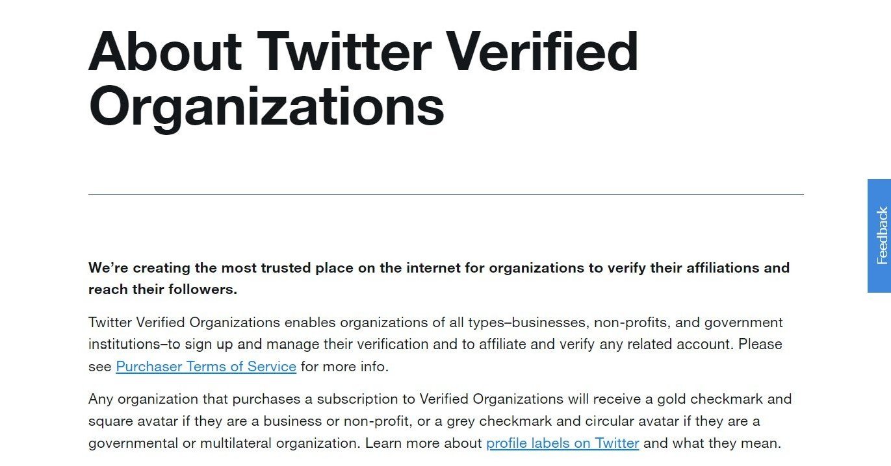Click the bold text reach their followers
This screenshot has height=466, width=891.
[x=162, y=289]
